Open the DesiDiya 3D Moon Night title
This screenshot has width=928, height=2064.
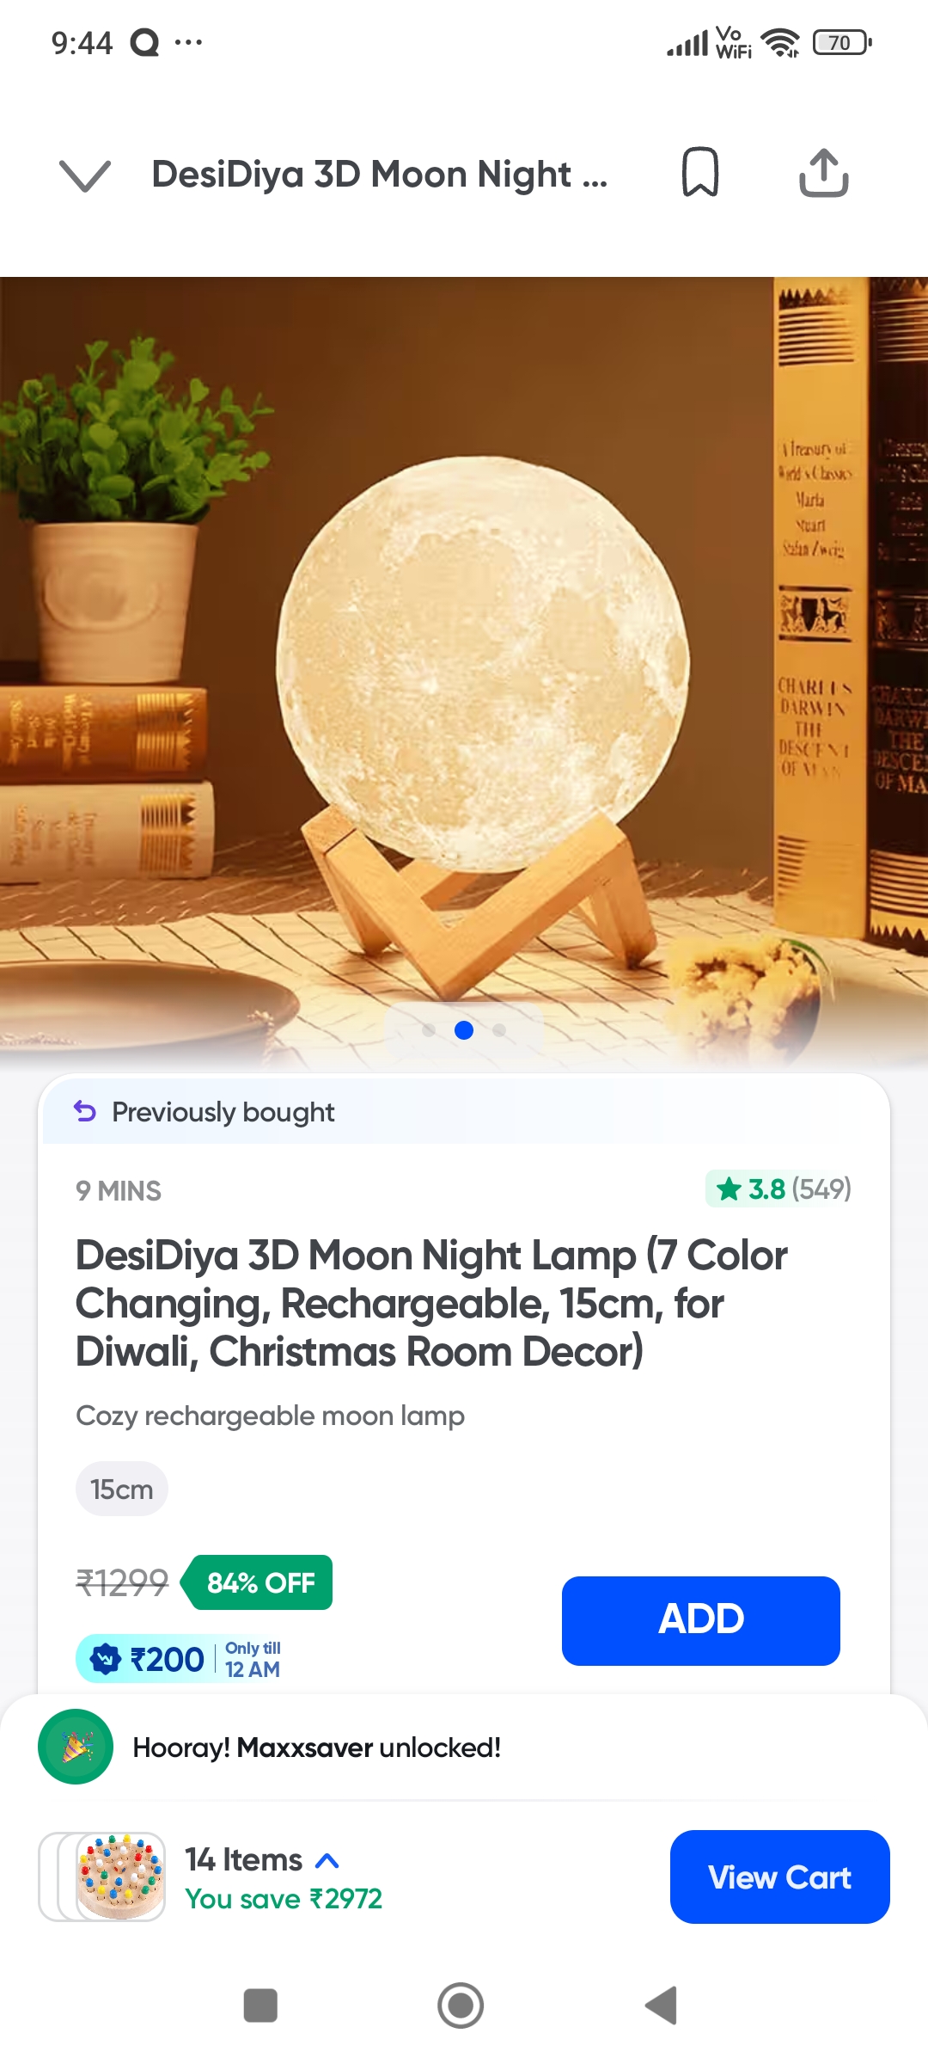coord(379,174)
